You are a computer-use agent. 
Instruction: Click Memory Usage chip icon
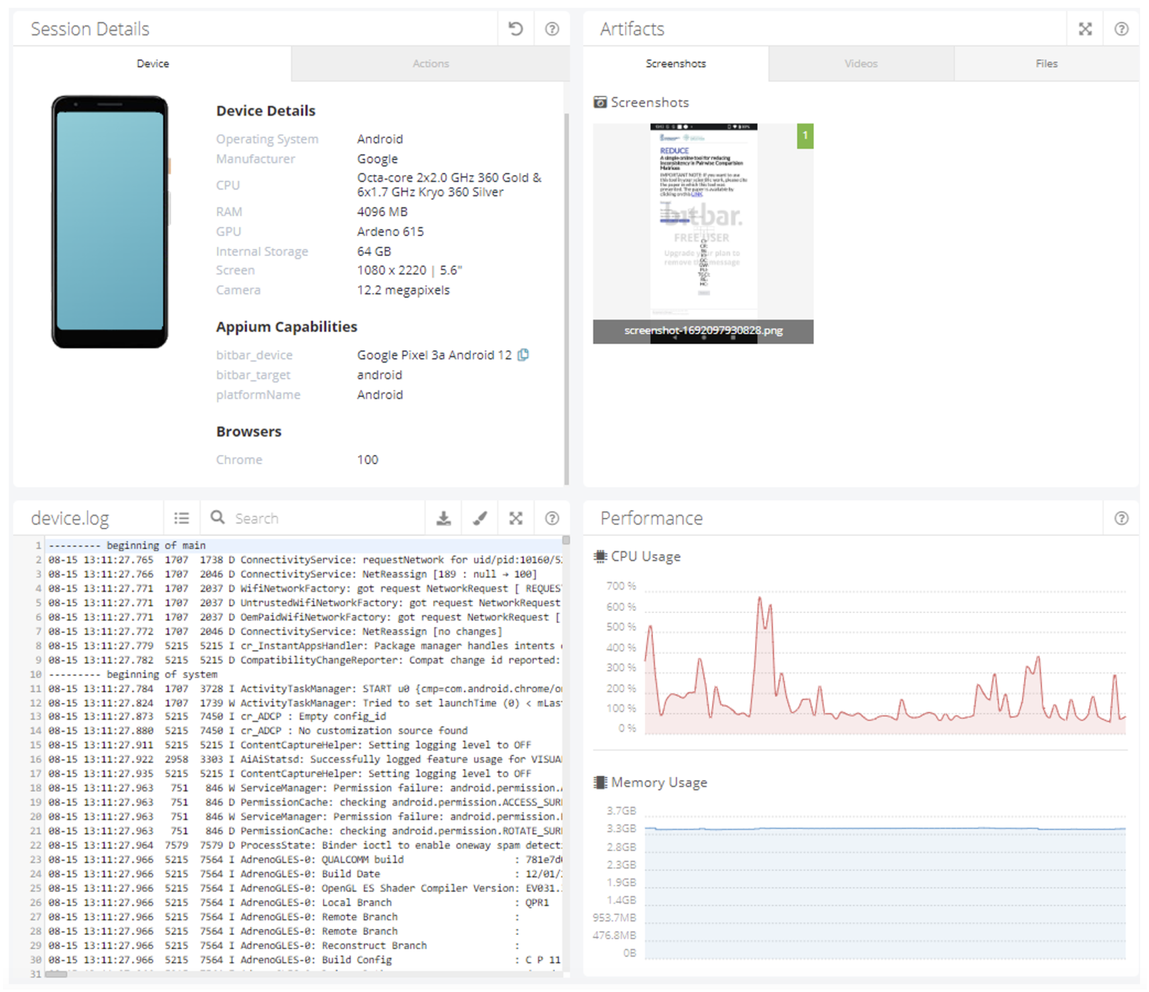[600, 783]
